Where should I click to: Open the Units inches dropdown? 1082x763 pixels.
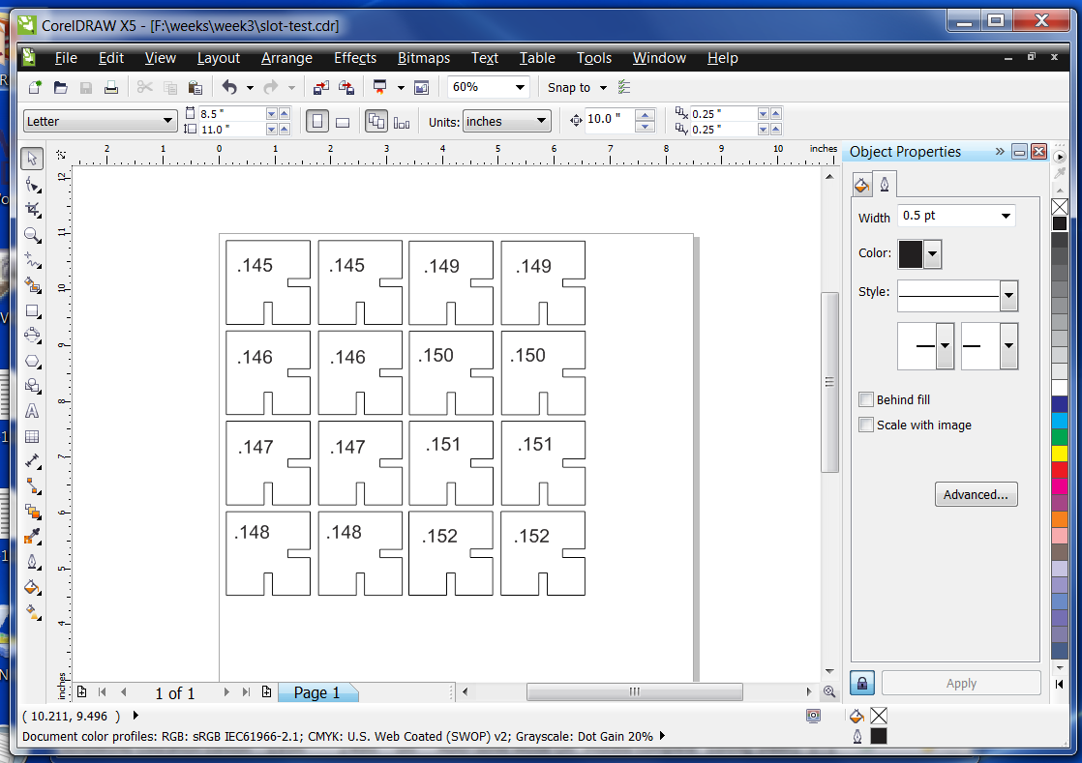[x=541, y=121]
